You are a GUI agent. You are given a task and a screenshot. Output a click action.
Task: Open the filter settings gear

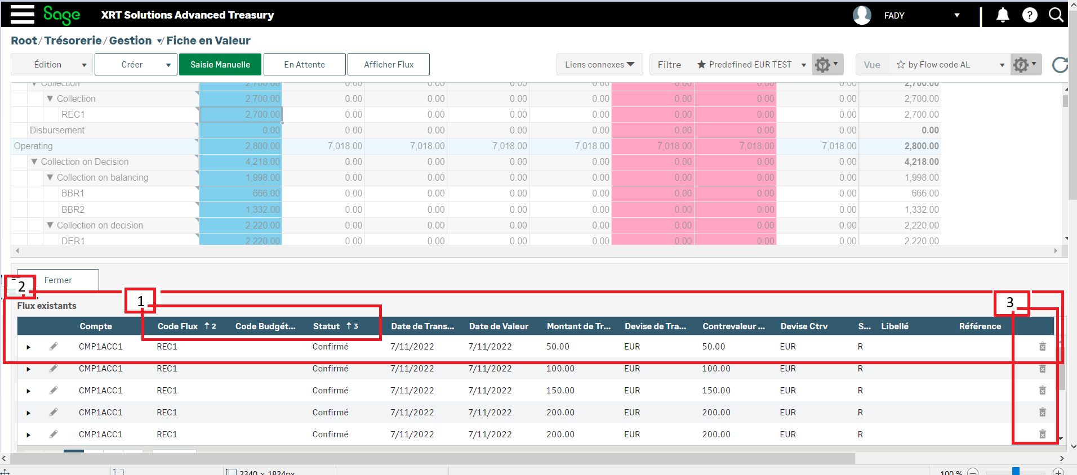click(x=826, y=65)
